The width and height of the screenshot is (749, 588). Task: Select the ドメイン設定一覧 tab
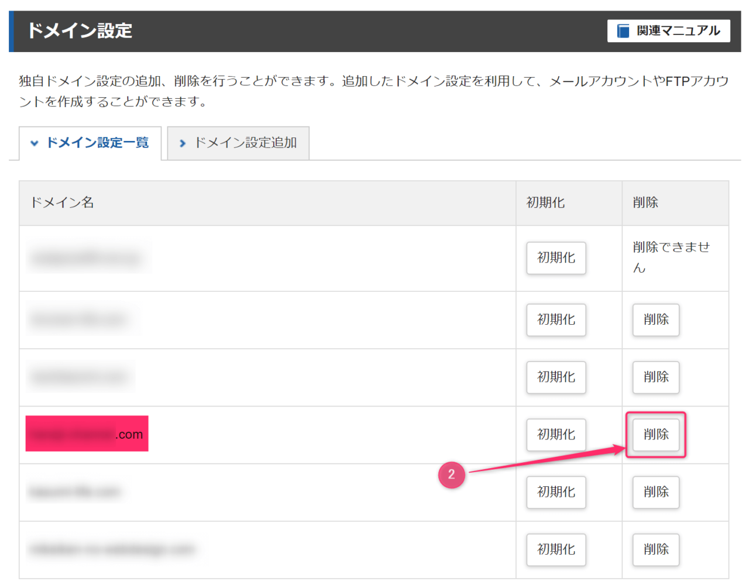(90, 143)
